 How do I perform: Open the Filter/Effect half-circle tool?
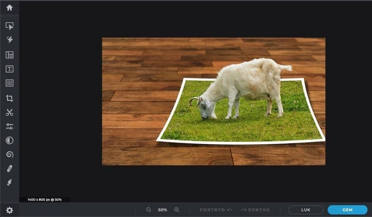pos(10,141)
